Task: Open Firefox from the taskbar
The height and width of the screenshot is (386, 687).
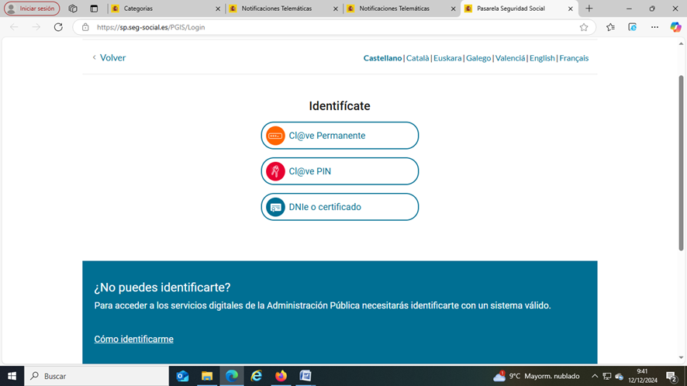Action: tap(281, 376)
